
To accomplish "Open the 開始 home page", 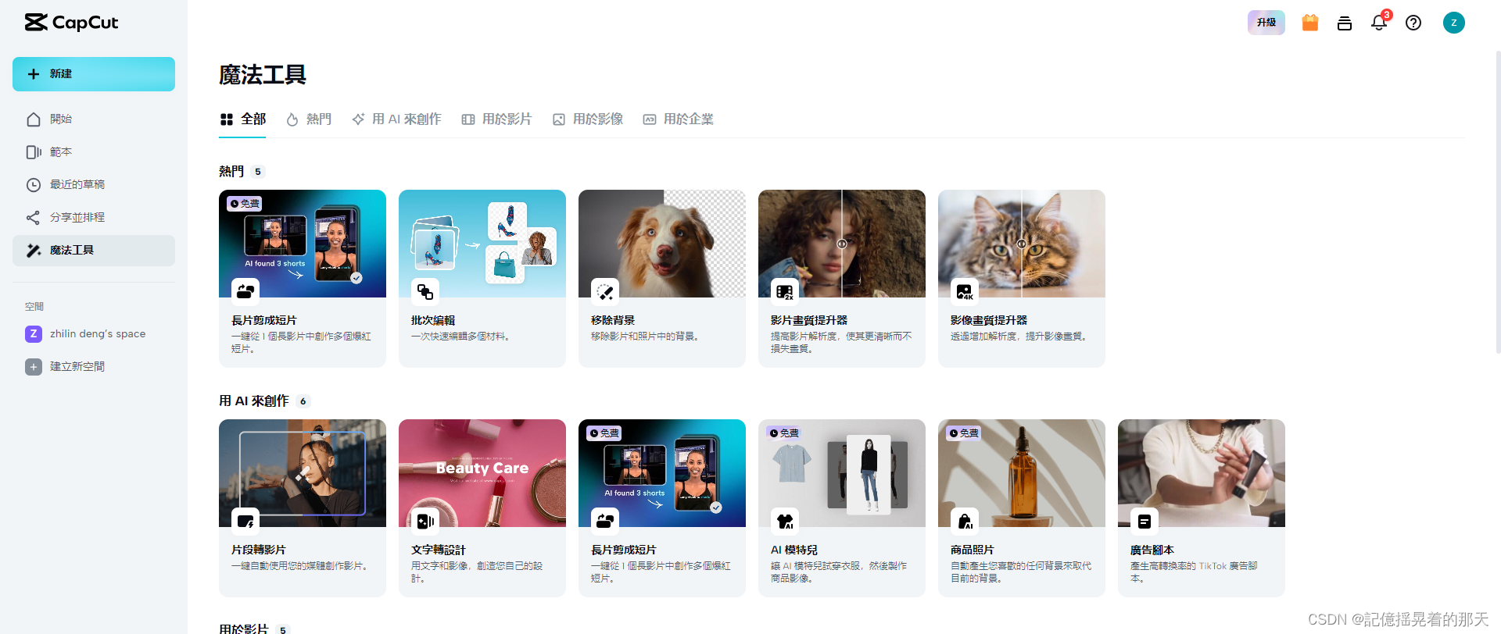I will 94,119.
